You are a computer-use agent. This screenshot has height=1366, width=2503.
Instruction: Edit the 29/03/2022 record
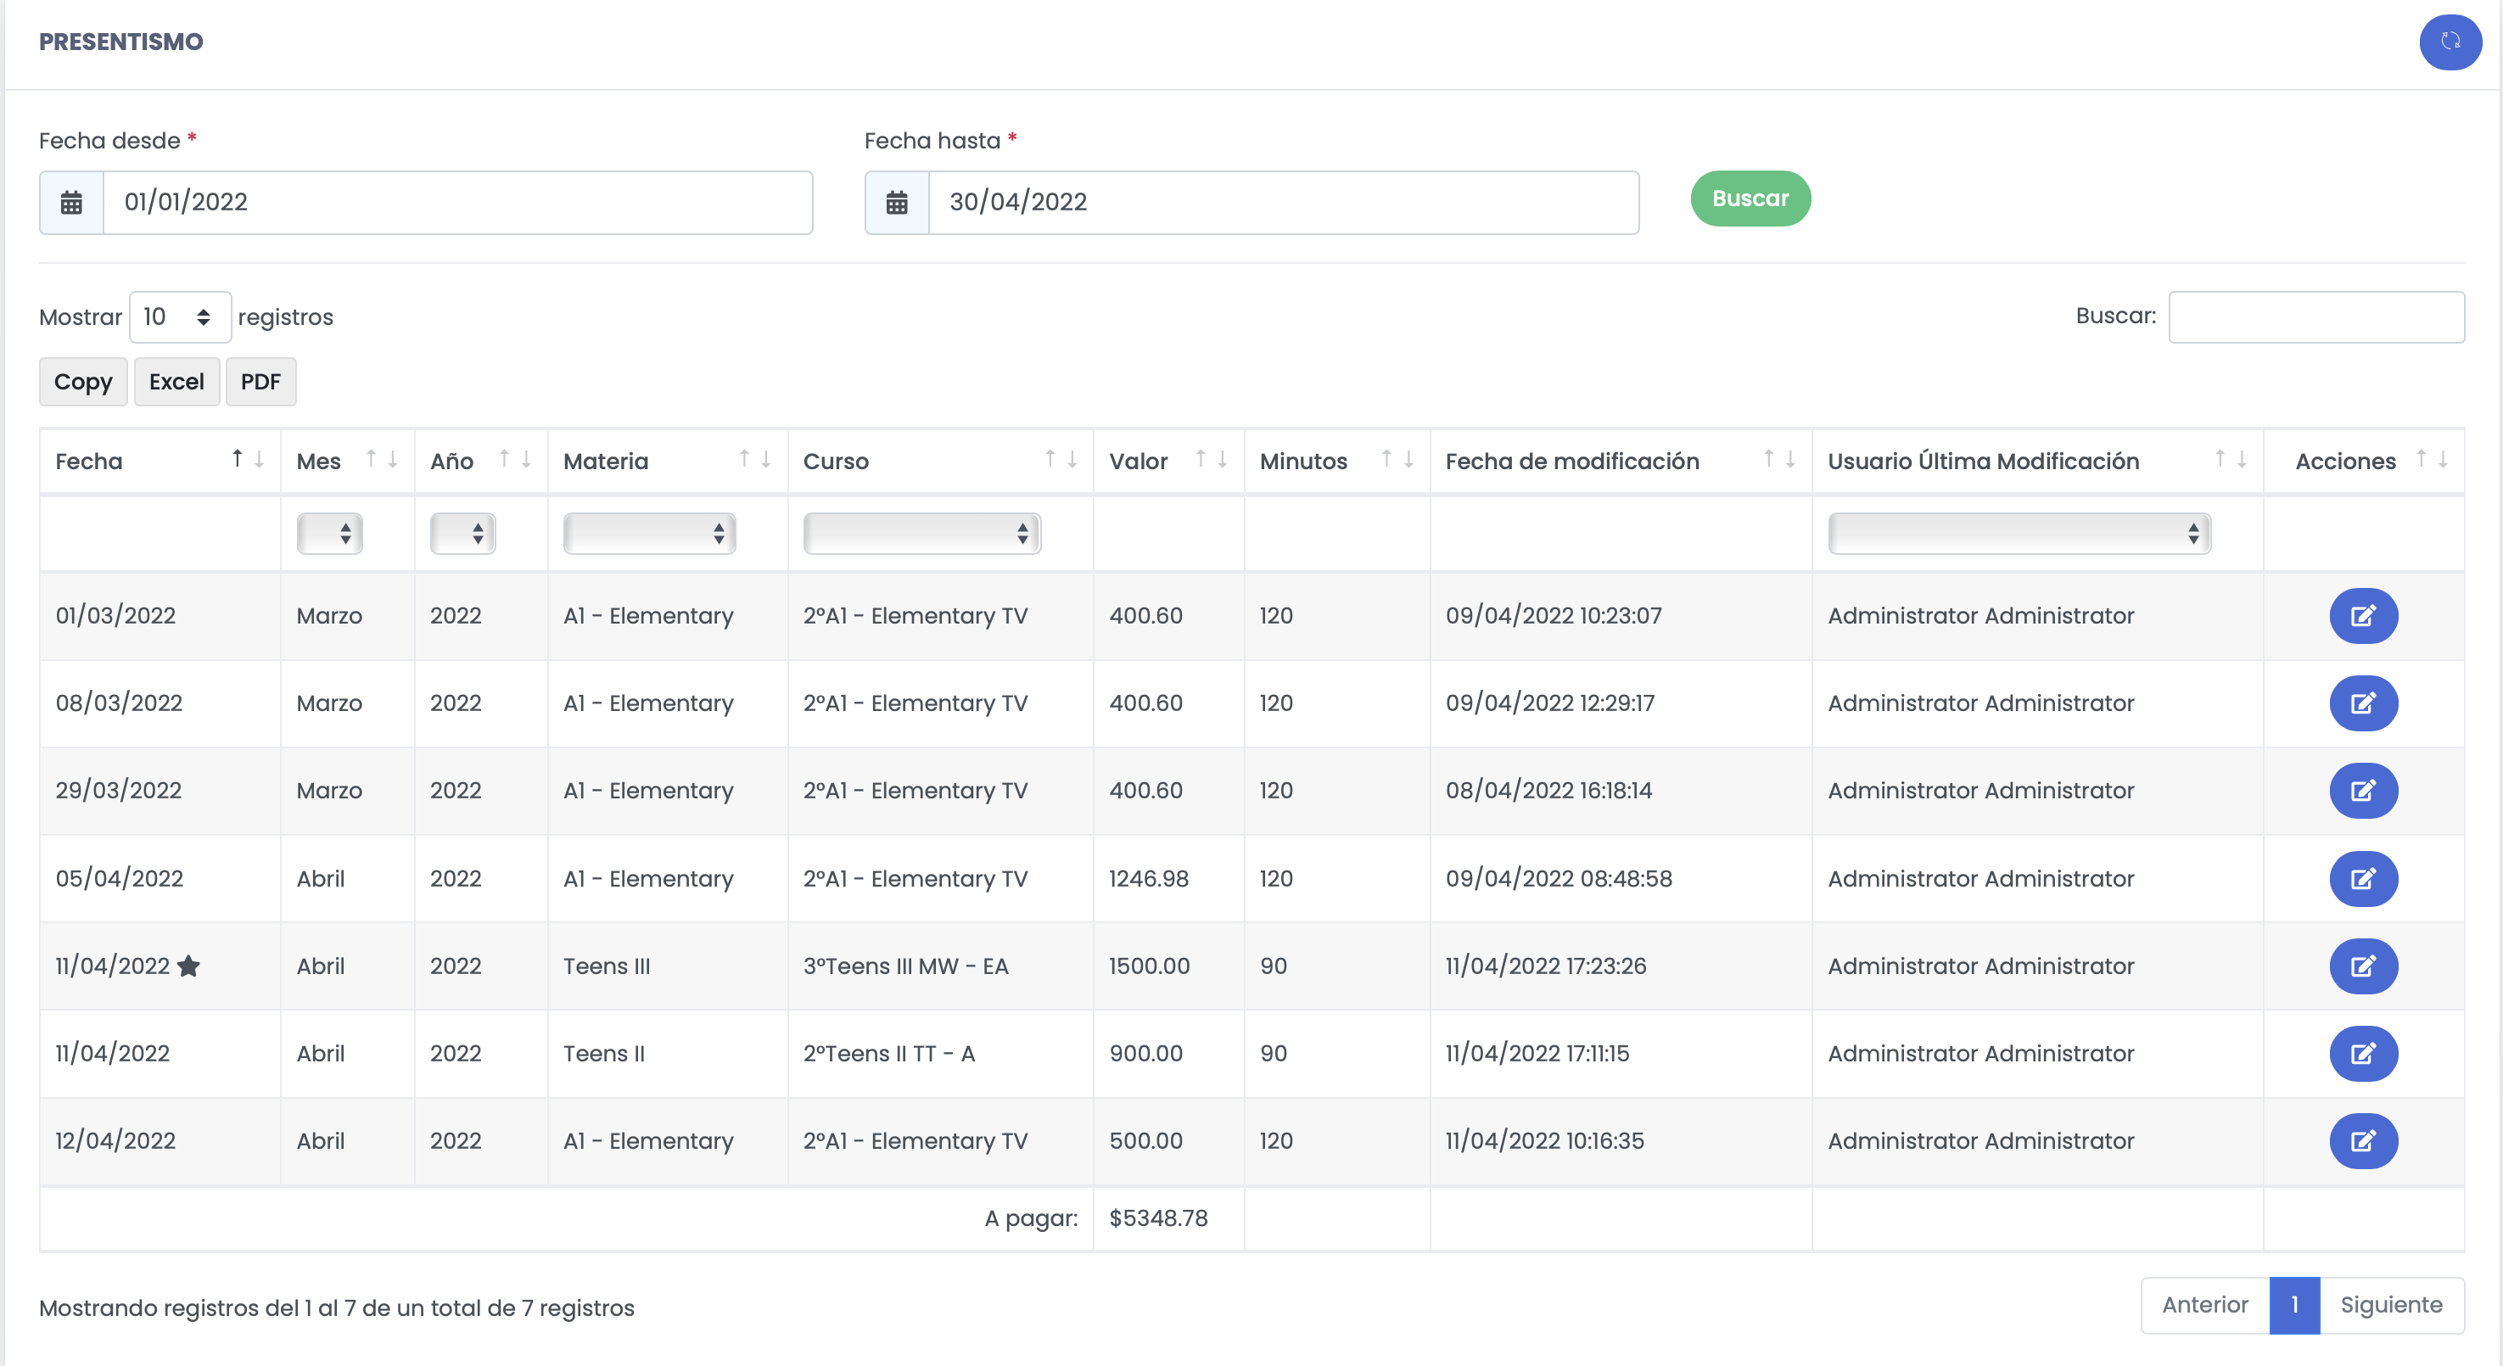2363,791
